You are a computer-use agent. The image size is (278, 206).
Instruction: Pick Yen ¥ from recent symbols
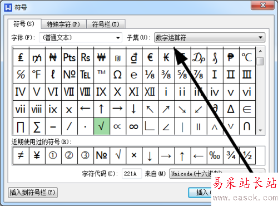click(37, 155)
